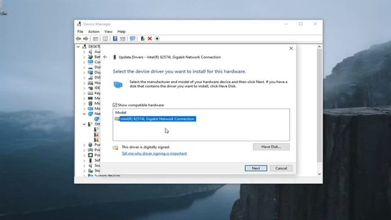The width and height of the screenshot is (391, 220).
Task: Select the Monitors category icon
Action: coord(90,109)
